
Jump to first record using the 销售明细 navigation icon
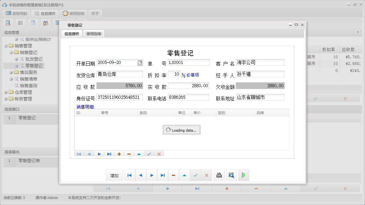pos(79,153)
